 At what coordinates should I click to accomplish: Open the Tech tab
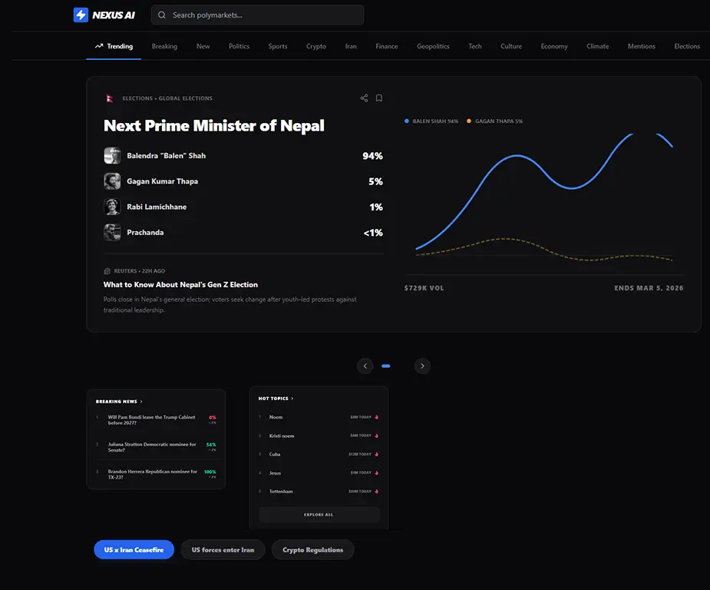475,46
